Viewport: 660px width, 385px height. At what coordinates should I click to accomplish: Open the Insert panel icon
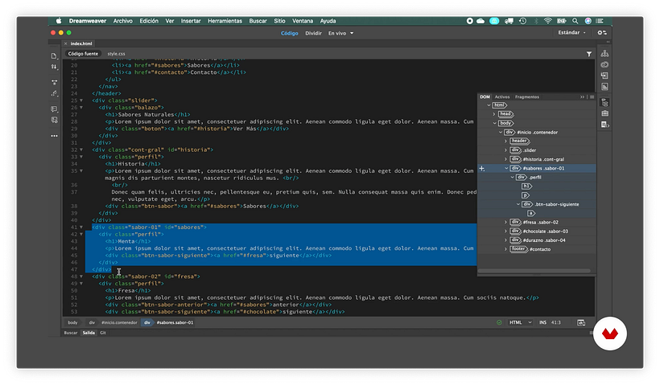pos(604,76)
